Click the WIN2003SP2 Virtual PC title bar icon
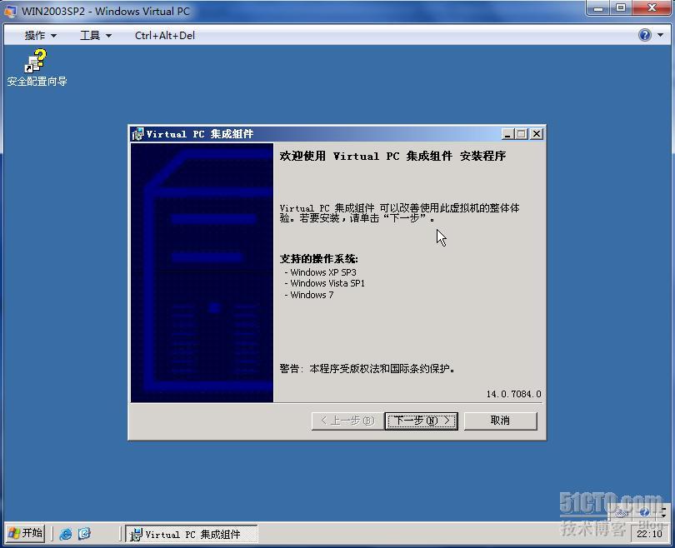 click(x=10, y=11)
